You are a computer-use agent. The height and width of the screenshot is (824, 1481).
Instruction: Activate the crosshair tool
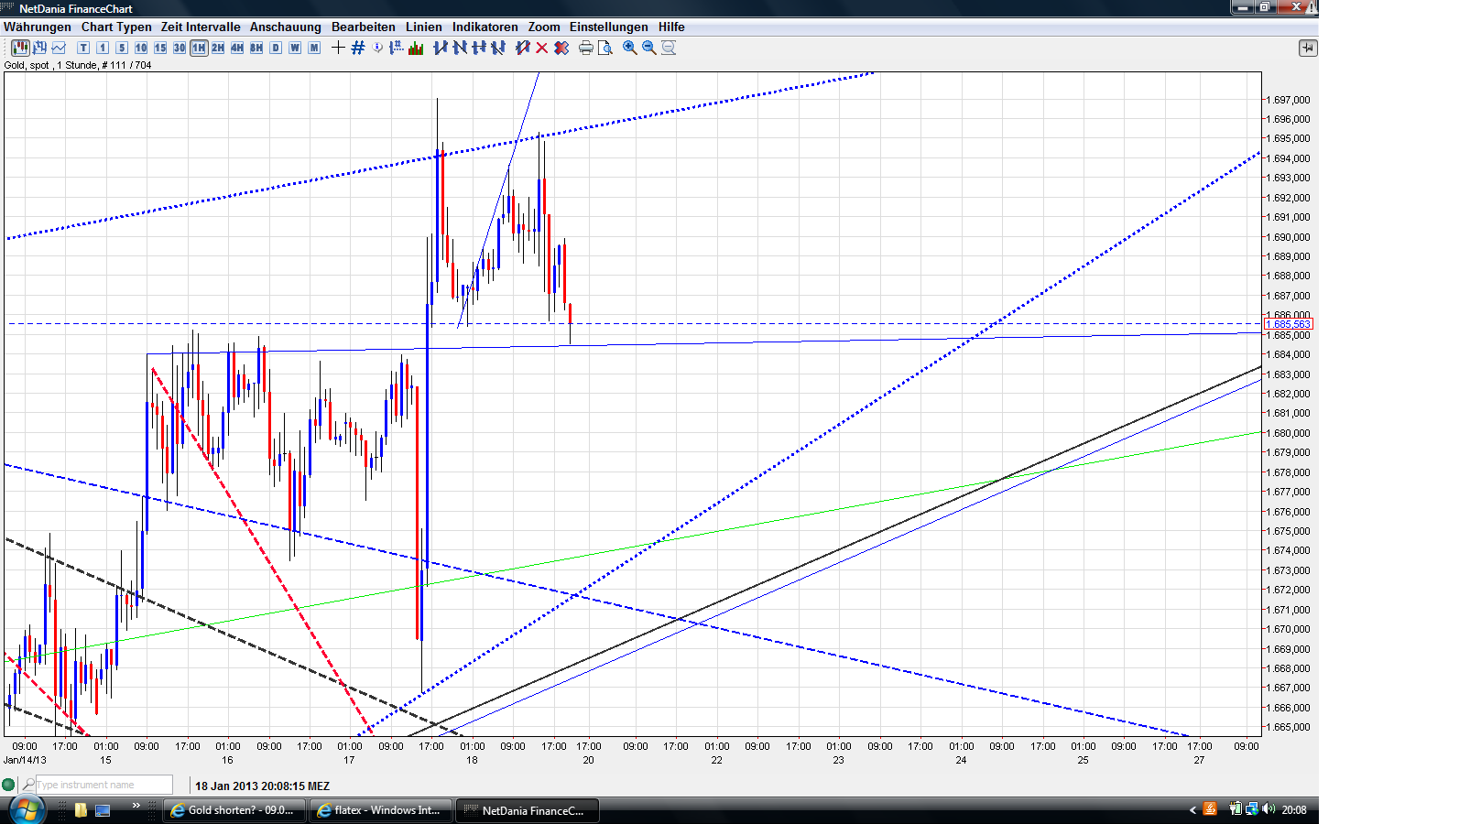[340, 48]
